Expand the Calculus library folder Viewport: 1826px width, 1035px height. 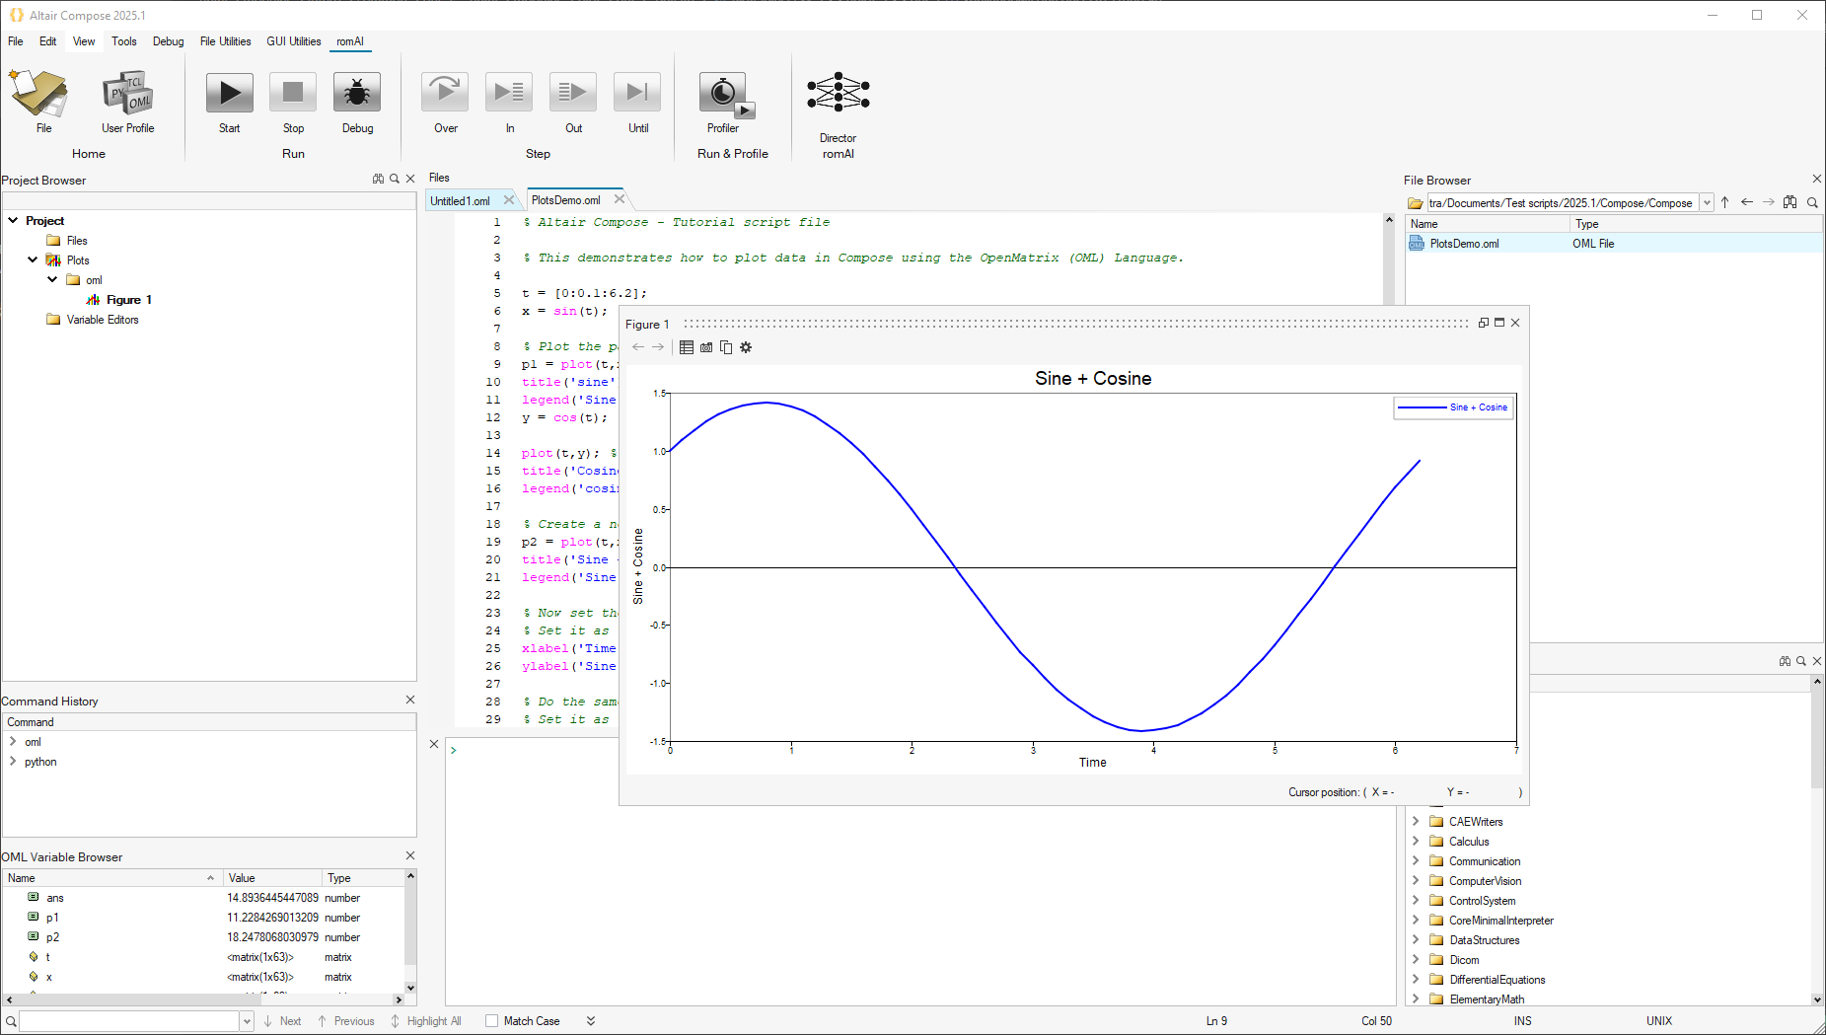point(1416,841)
